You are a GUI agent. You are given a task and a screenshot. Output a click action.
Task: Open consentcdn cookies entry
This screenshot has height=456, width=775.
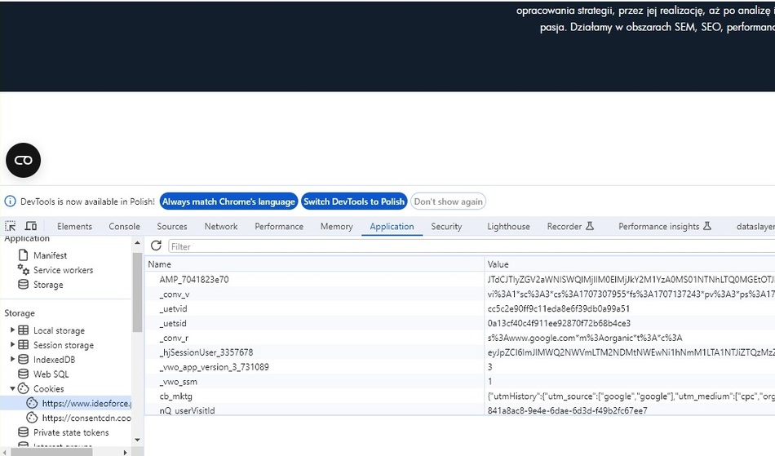click(86, 418)
